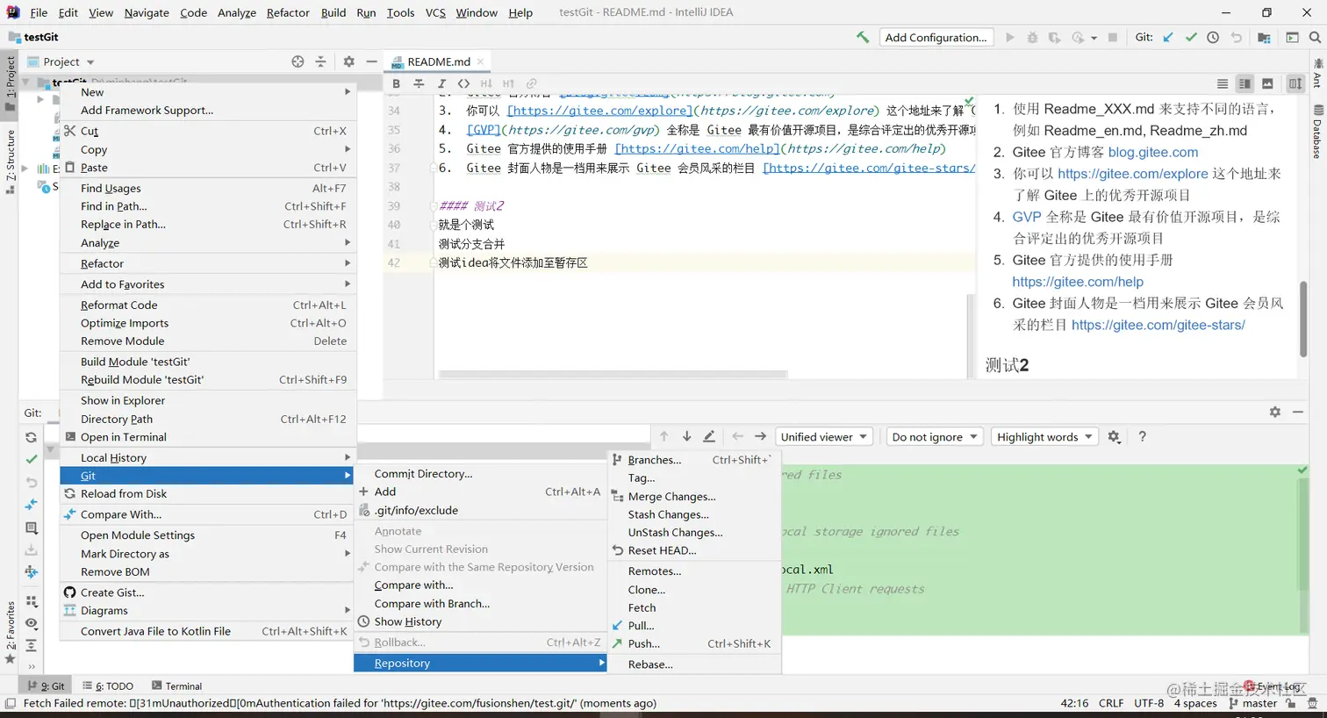Open Git tool window gear options
The height and width of the screenshot is (718, 1327).
1274,412
